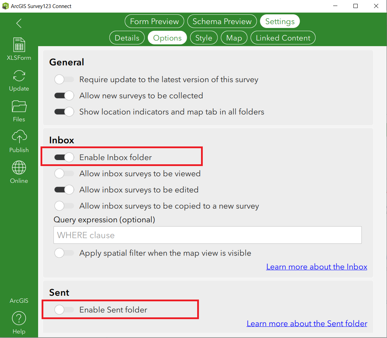Open the XLSForm spreadsheet icon
The width and height of the screenshot is (387, 338).
point(19,45)
